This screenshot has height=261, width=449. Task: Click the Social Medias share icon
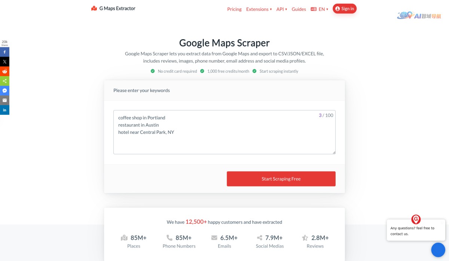tap(259, 238)
